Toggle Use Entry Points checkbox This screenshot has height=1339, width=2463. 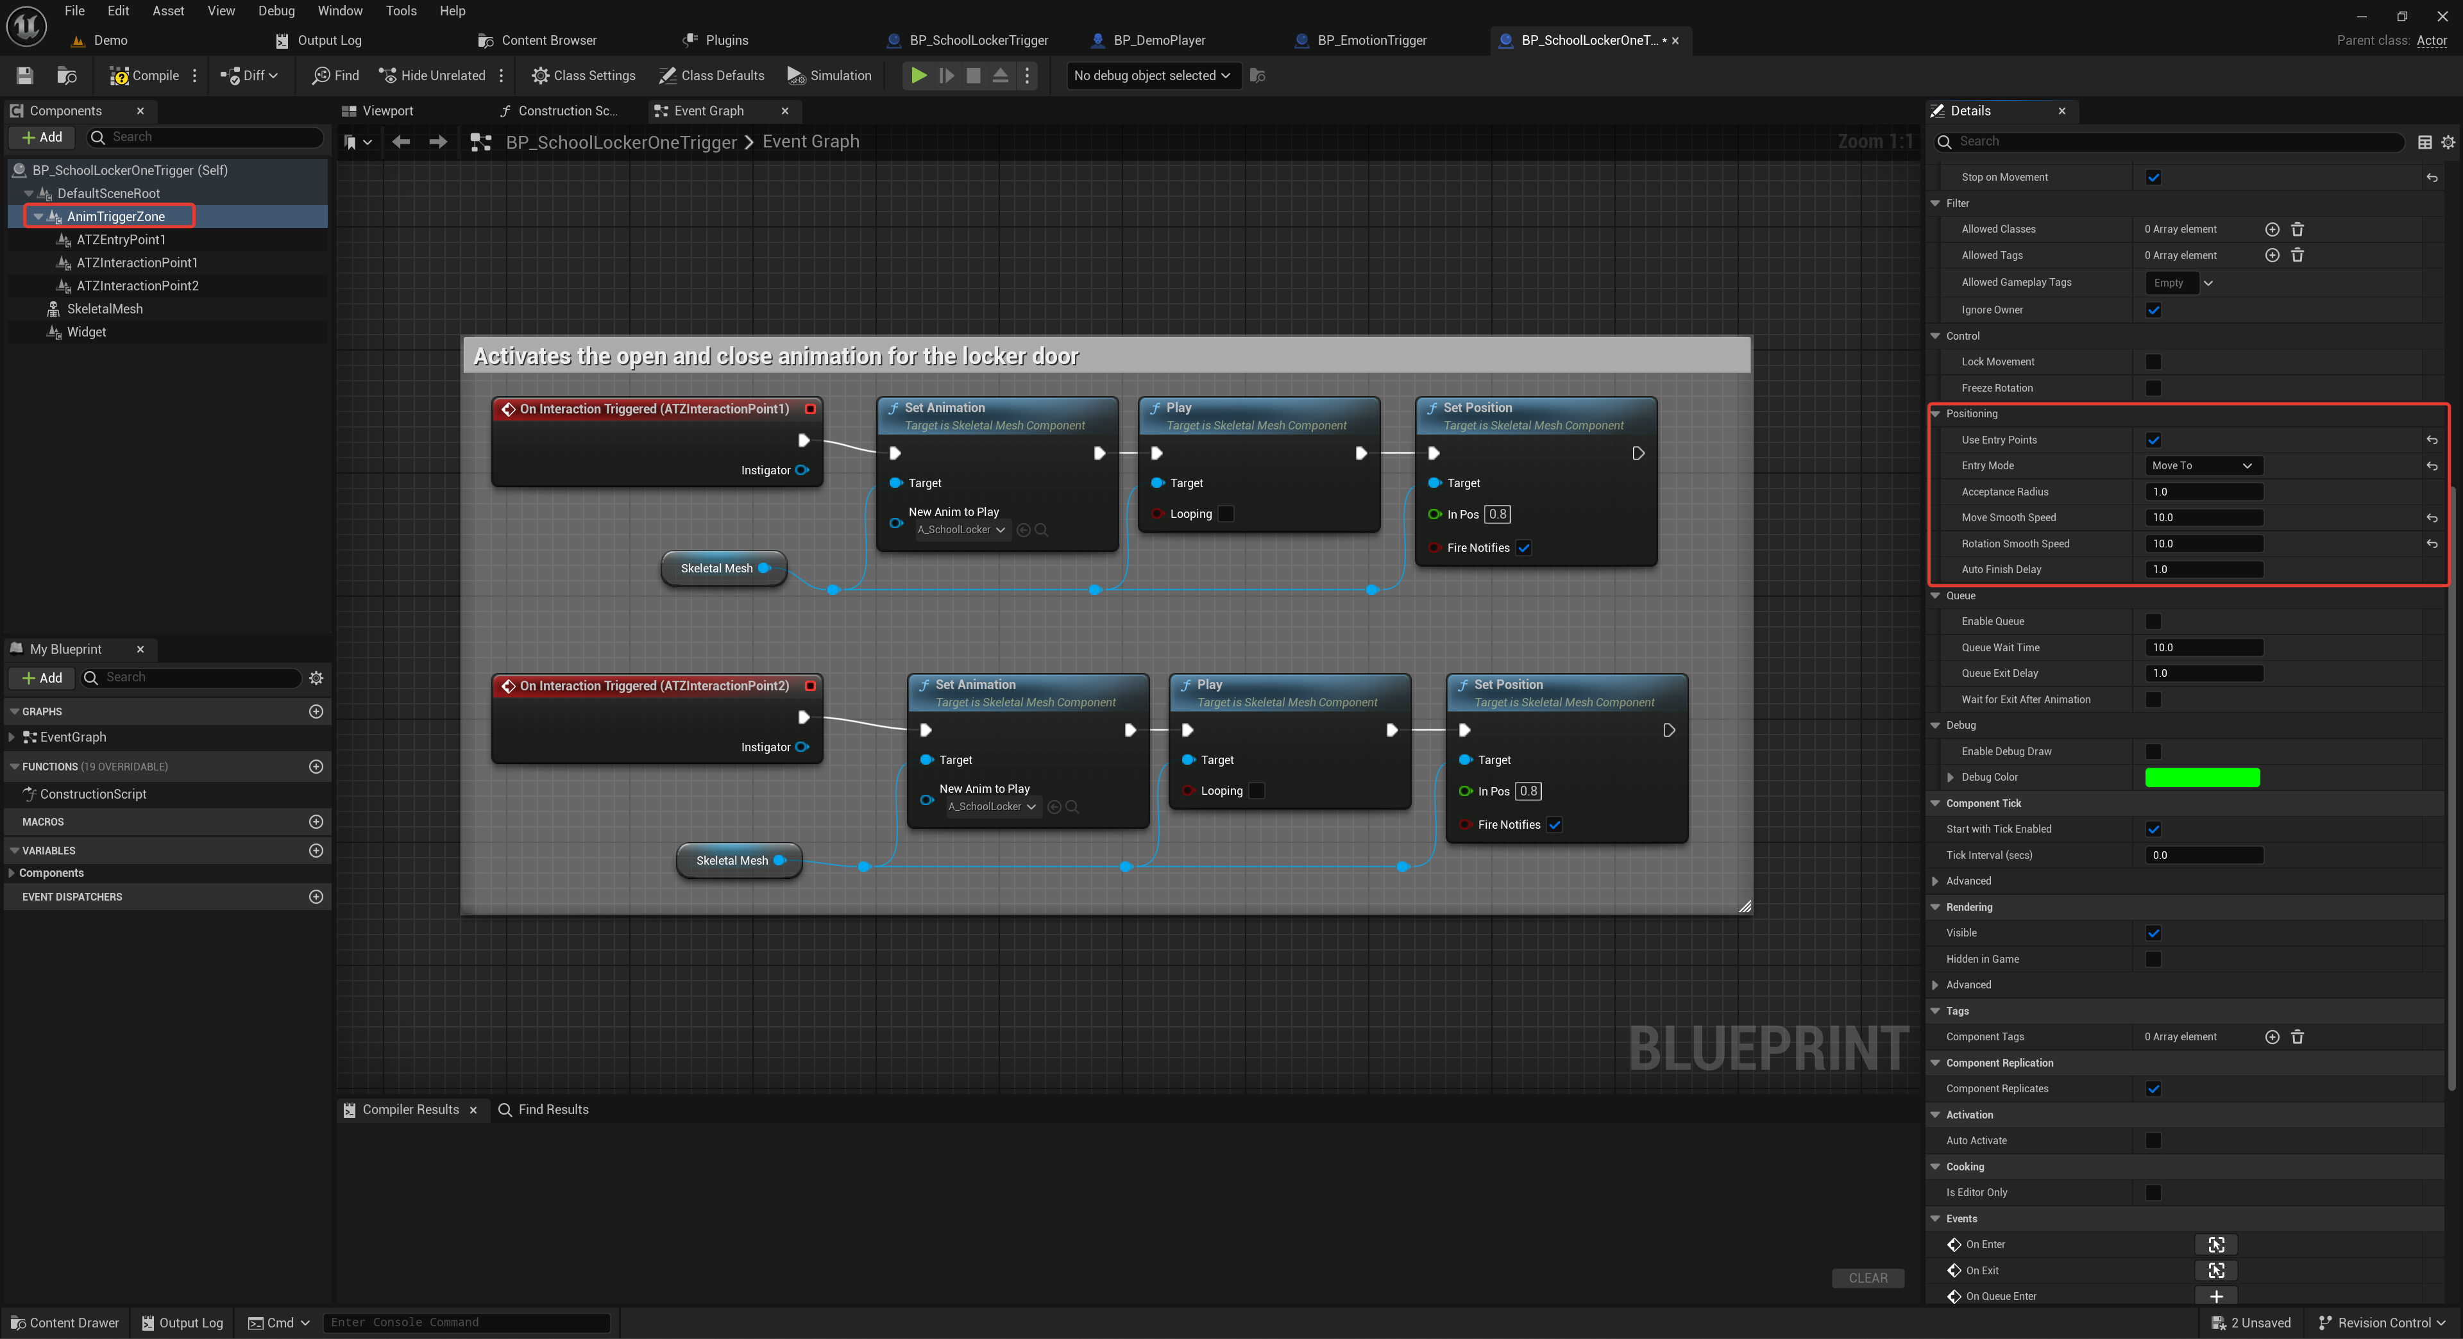[x=2153, y=440]
